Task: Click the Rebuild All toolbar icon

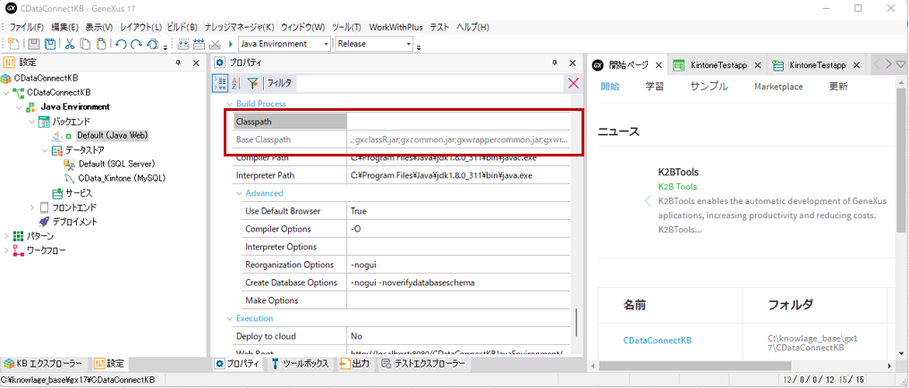Action: click(x=200, y=44)
